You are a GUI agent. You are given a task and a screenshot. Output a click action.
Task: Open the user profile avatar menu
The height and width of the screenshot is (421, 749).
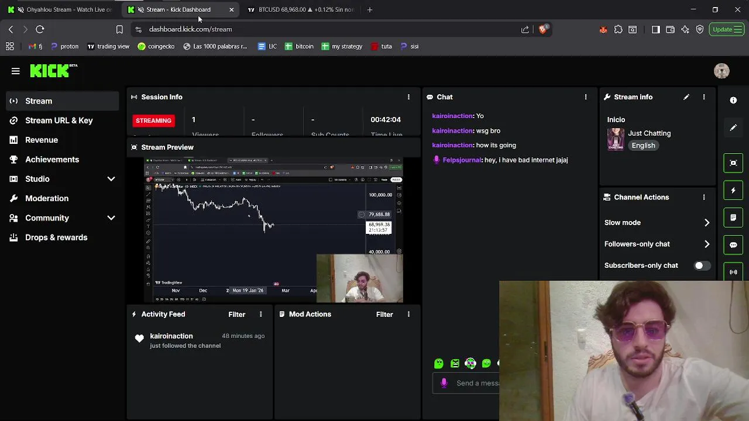point(721,71)
